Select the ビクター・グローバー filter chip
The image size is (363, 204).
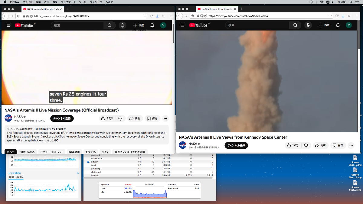tap(52, 152)
